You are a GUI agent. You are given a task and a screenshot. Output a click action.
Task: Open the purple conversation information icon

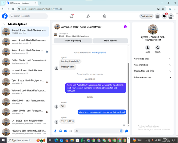pos(125,27)
